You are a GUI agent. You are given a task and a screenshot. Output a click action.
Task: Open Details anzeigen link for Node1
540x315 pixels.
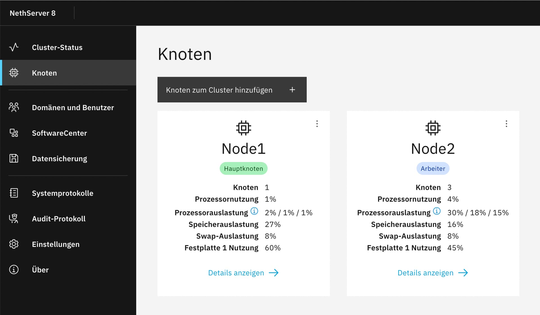(x=243, y=273)
